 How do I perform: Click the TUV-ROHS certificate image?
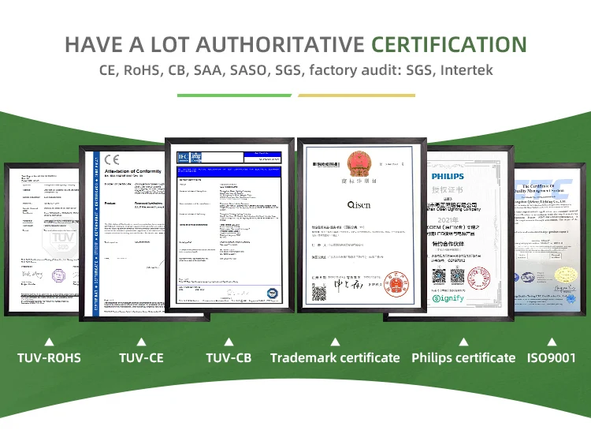click(x=43, y=239)
